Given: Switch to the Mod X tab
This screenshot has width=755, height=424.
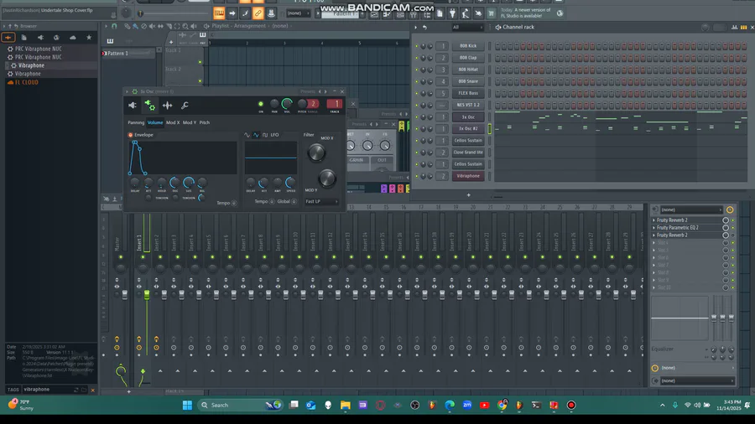Looking at the screenshot, I should tap(173, 122).
